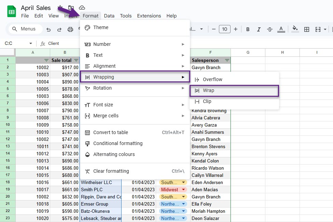The image size is (333, 222).
Task: Open Conditional formatting
Action: [135, 144]
